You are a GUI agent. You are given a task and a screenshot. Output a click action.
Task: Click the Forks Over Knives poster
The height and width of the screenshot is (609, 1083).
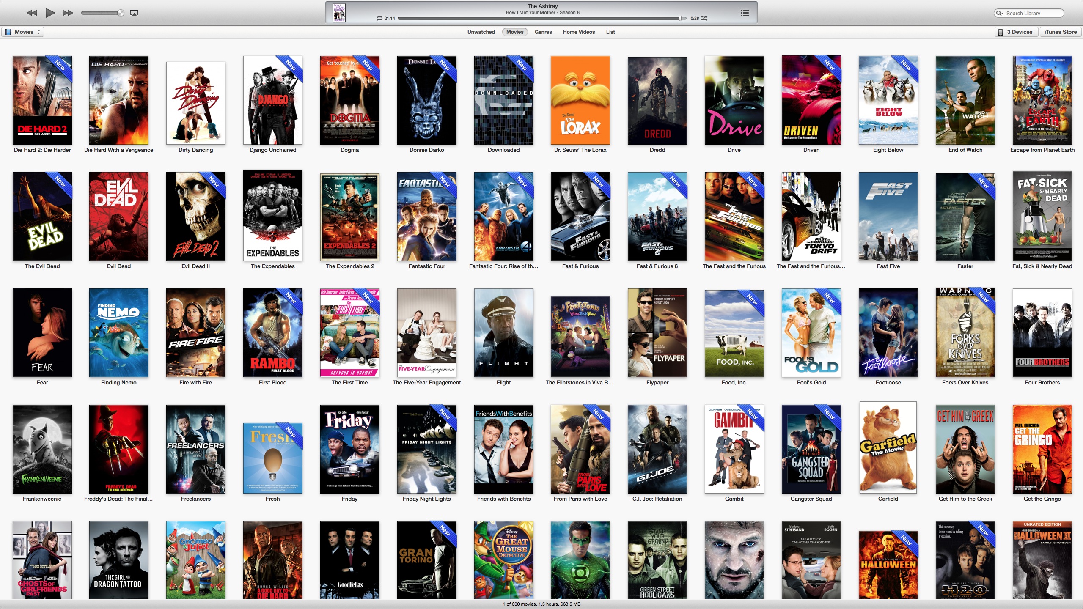pyautogui.click(x=965, y=332)
